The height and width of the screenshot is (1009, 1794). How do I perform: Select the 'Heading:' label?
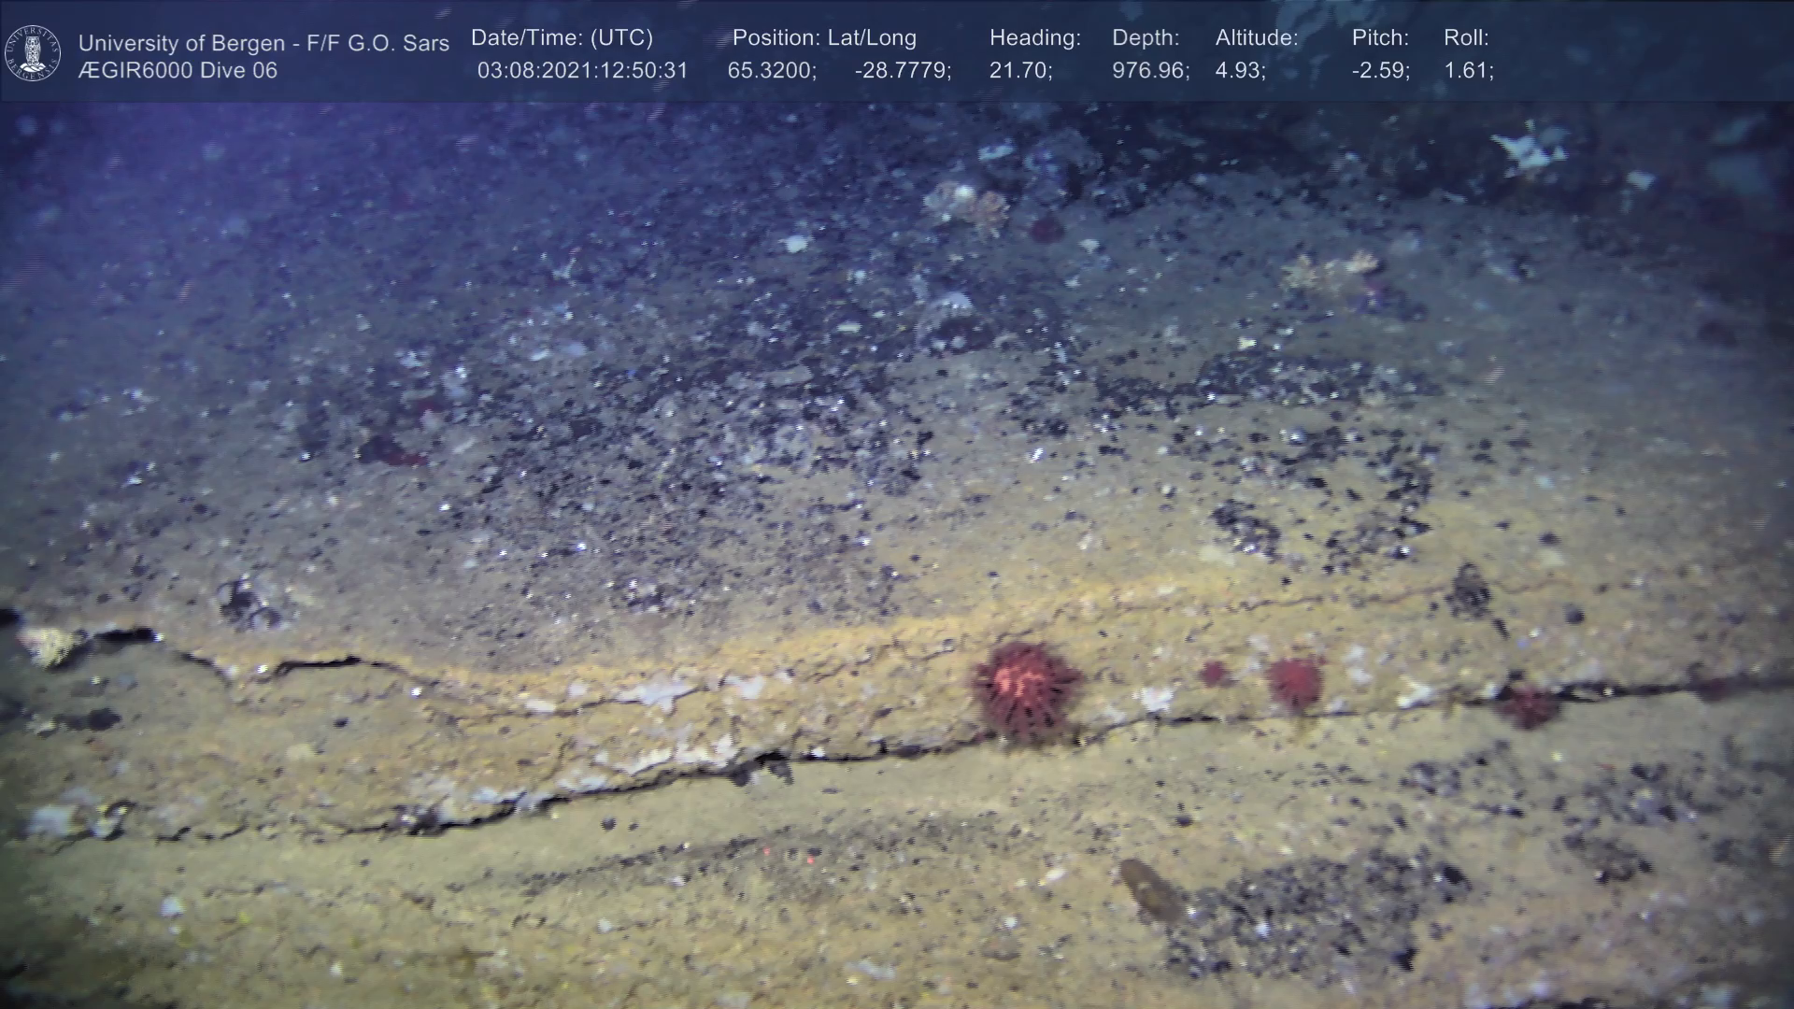pos(1034,38)
